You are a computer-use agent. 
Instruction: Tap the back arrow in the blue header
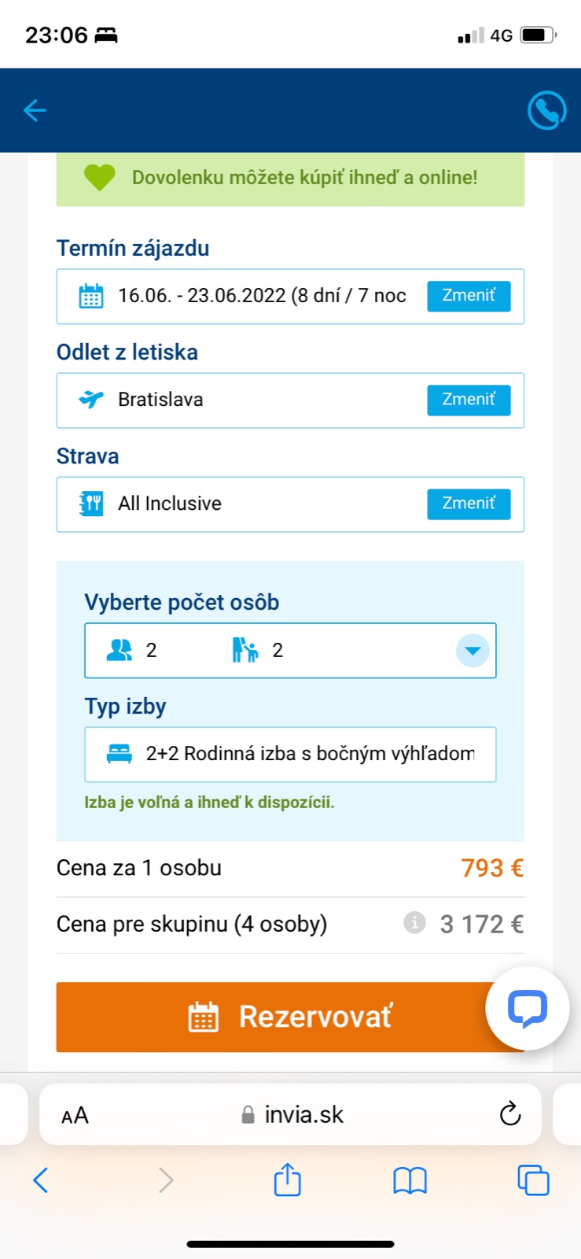[x=35, y=110]
